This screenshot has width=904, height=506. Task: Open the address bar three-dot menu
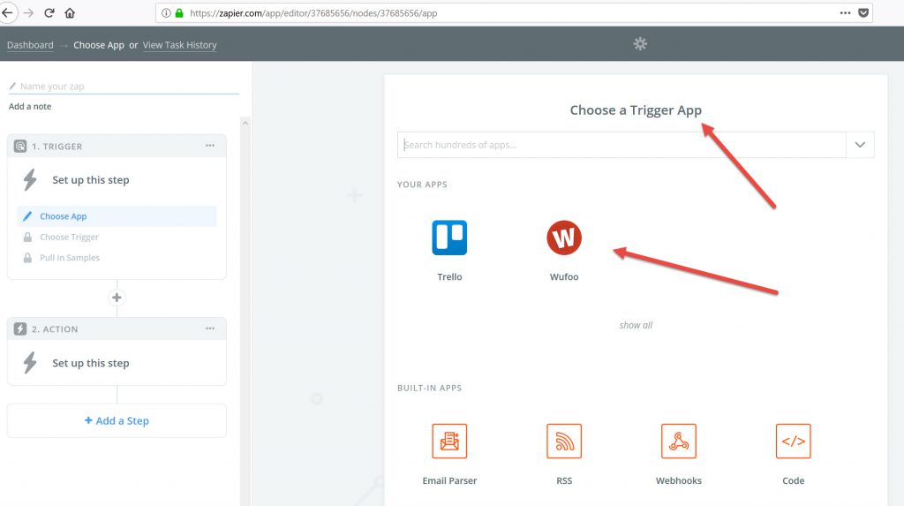[846, 13]
